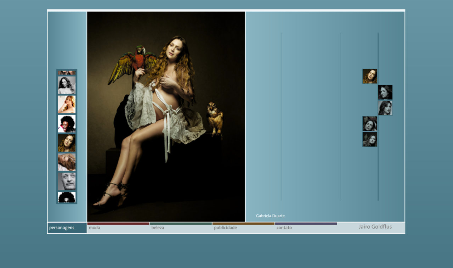Select the partially visible top thumbnail in the left strip
Viewport: 453px width, 268px height.
(x=67, y=73)
